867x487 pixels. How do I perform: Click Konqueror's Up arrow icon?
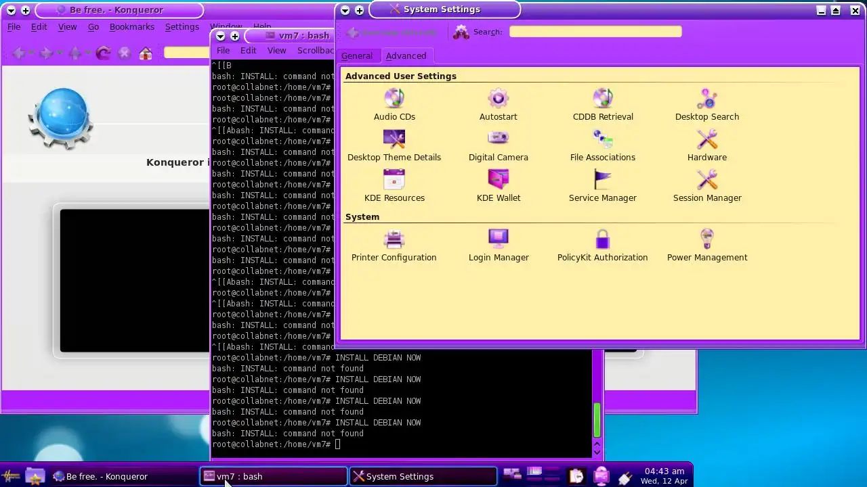[x=75, y=53]
